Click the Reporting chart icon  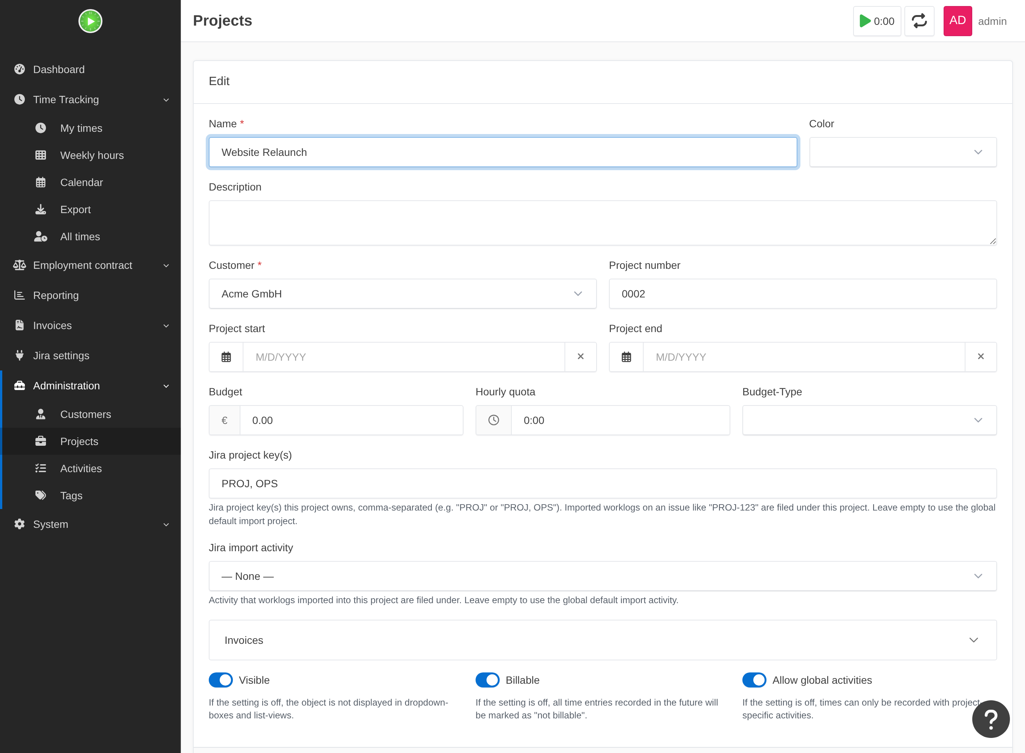pos(20,296)
